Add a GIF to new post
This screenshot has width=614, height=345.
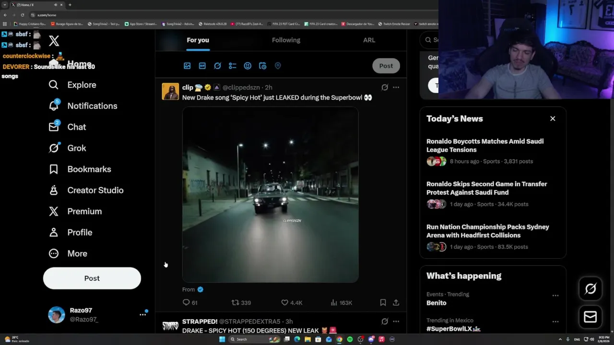(202, 66)
